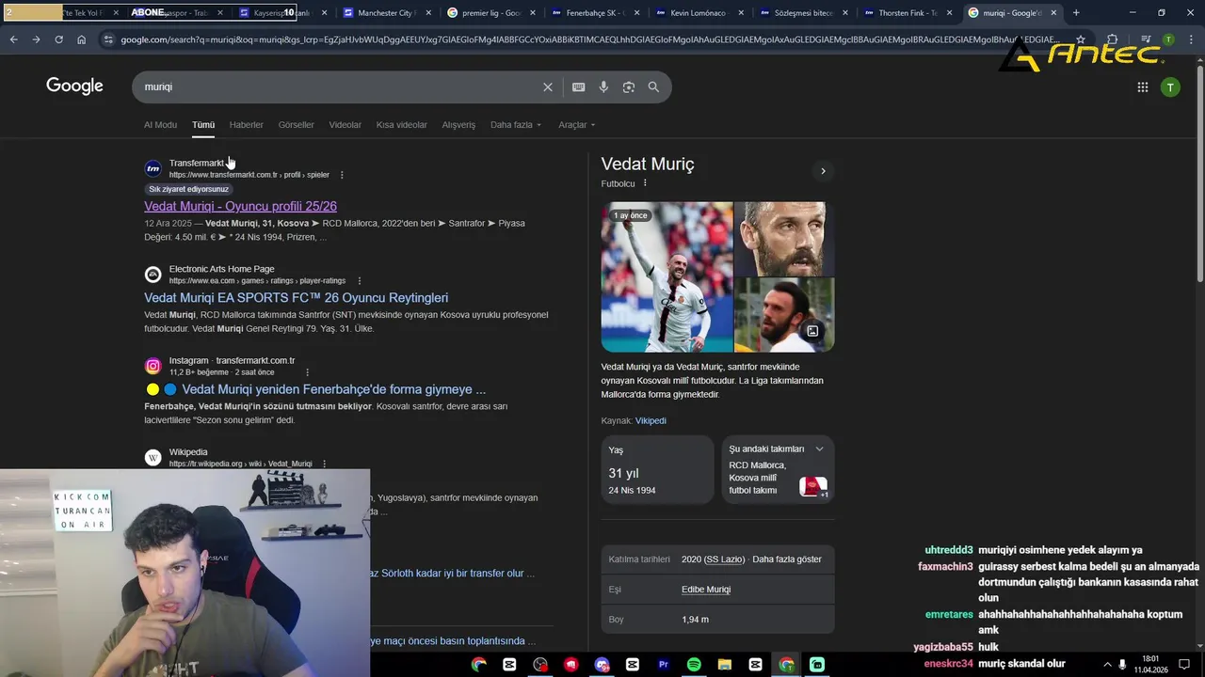Switch to the Kısa videolar tab
This screenshot has height=677, width=1205.
click(x=401, y=125)
